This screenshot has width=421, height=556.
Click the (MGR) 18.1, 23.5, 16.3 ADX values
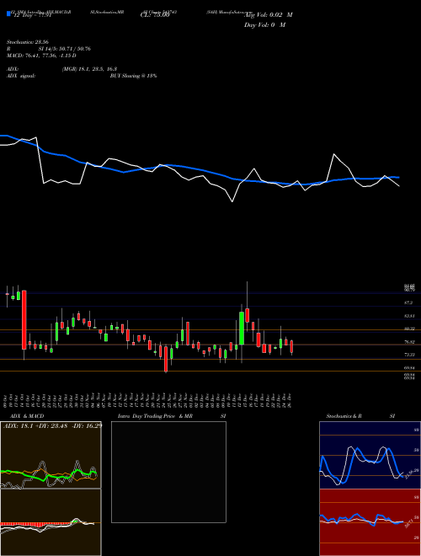pos(89,69)
